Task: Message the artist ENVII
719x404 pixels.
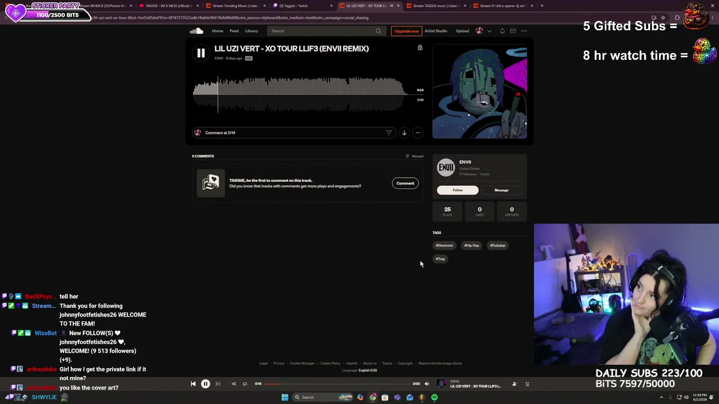Action: click(x=502, y=190)
